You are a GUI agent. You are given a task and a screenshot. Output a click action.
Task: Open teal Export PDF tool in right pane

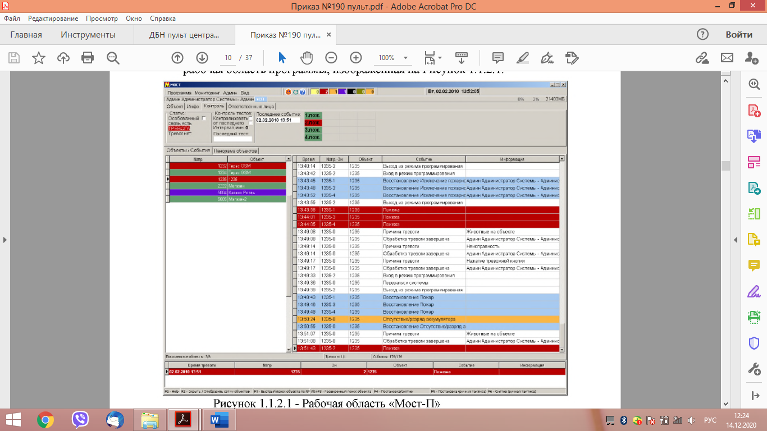[x=754, y=188]
